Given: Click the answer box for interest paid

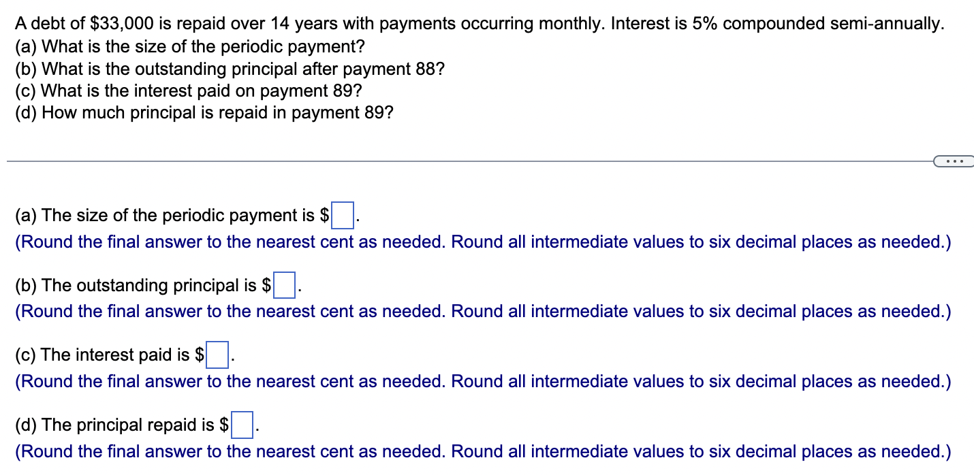Looking at the screenshot, I should 217,355.
